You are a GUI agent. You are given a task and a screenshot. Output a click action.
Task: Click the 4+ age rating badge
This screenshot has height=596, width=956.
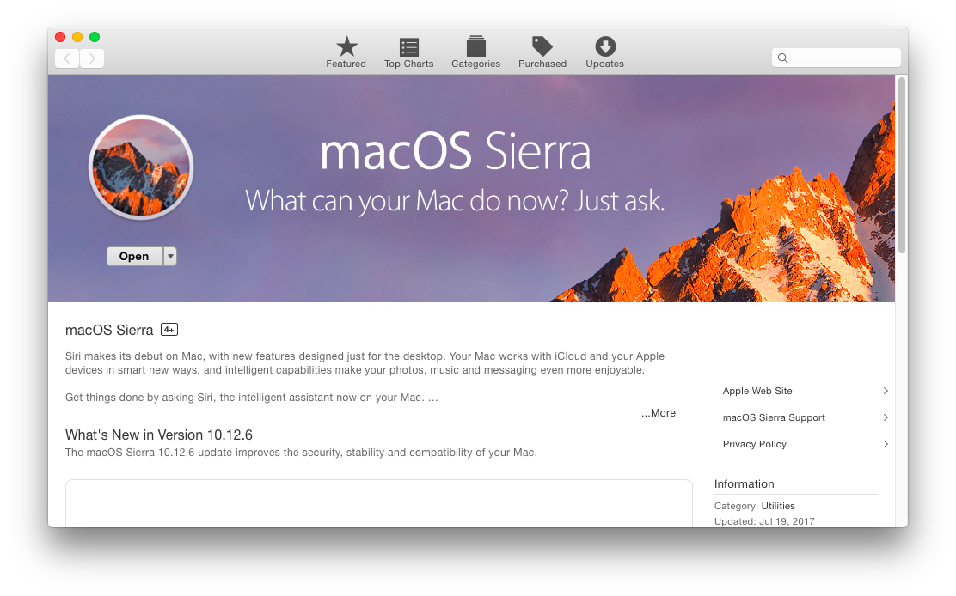(x=169, y=330)
